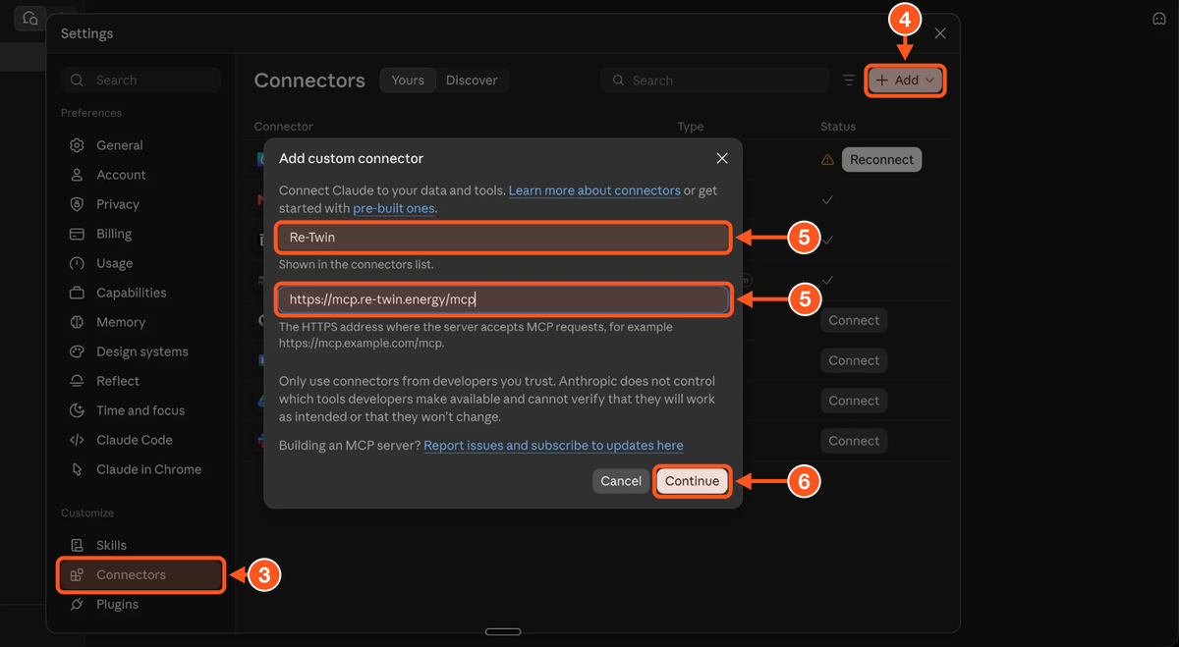Close the Add custom connector dialog
This screenshot has width=1179, height=647.
(722, 158)
